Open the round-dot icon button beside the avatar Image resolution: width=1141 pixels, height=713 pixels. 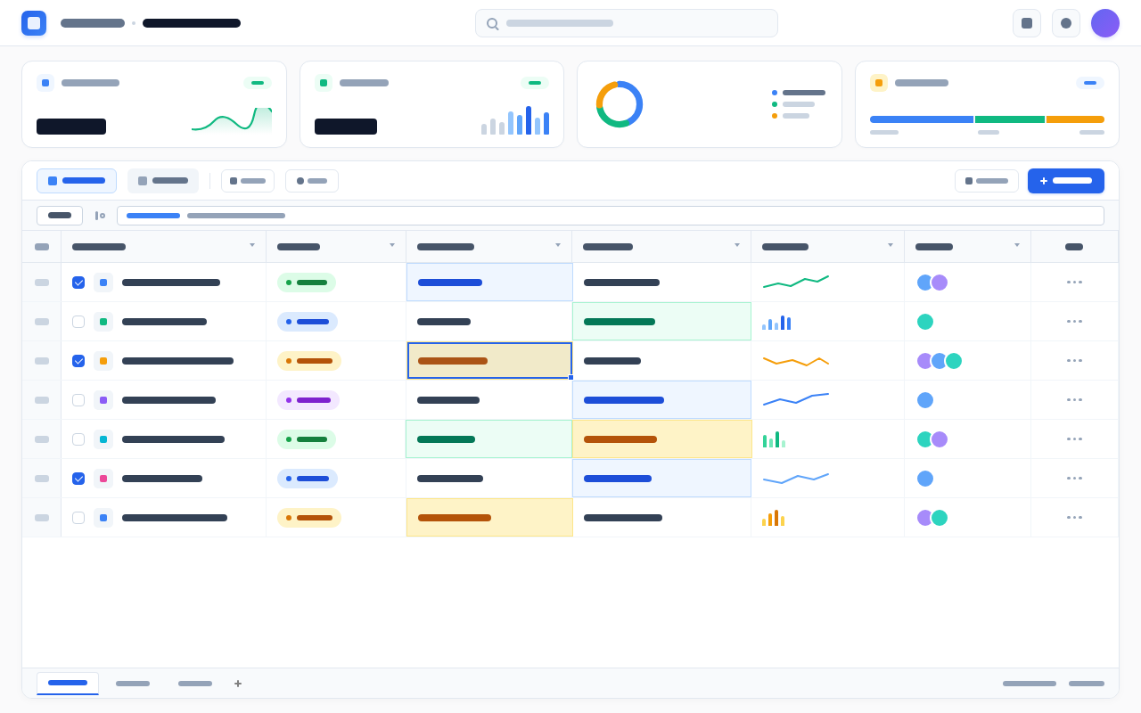coord(1066,23)
